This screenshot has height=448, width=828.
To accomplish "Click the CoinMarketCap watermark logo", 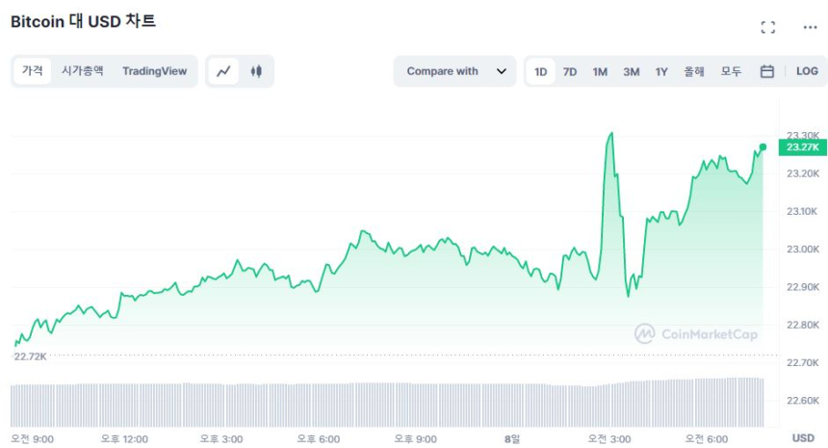I will click(695, 334).
